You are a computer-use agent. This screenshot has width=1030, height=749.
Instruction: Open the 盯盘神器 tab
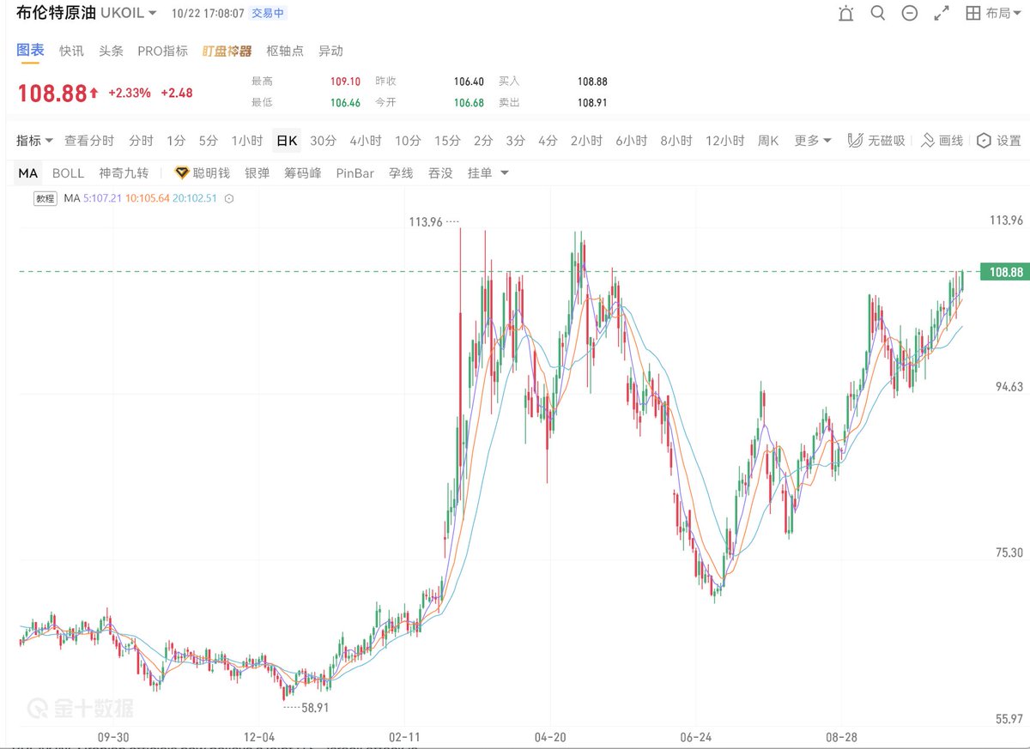pyautogui.click(x=227, y=51)
